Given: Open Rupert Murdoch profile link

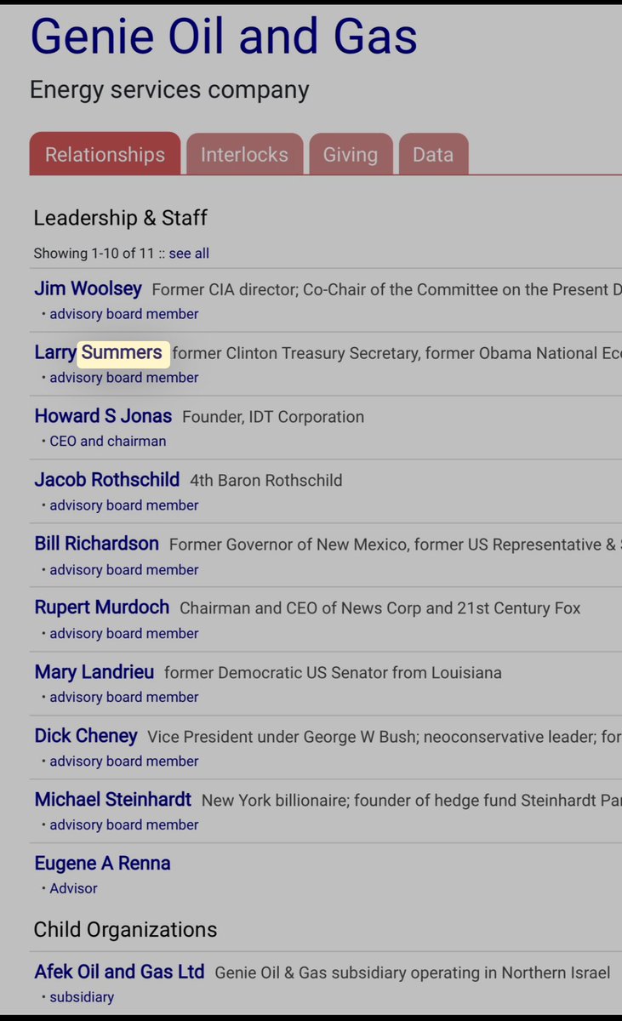Looking at the screenshot, I should click(x=101, y=607).
